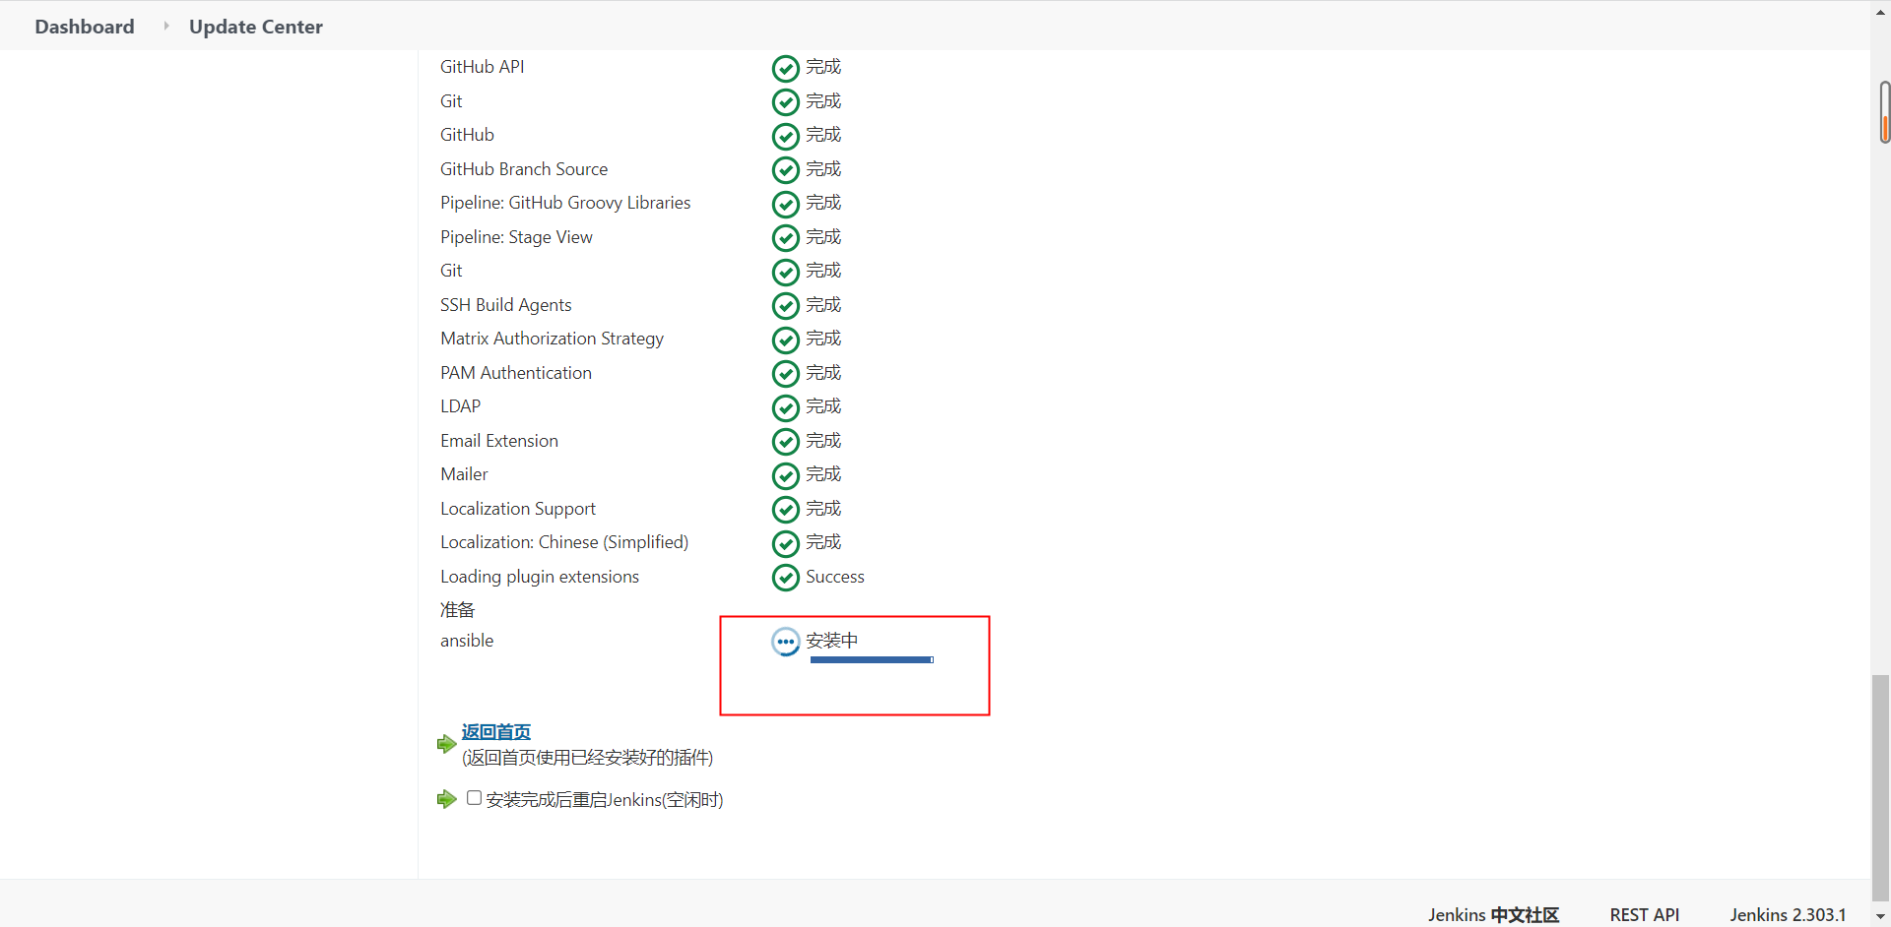Viewport: 1891px width, 927px height.
Task: Click the green arrow beside 返回首页
Action: 446,744
